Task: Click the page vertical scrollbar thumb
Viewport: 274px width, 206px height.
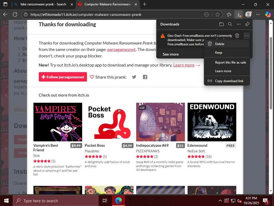Action: point(271,73)
